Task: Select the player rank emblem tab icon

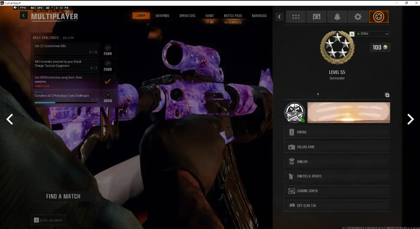Action: click(x=379, y=17)
